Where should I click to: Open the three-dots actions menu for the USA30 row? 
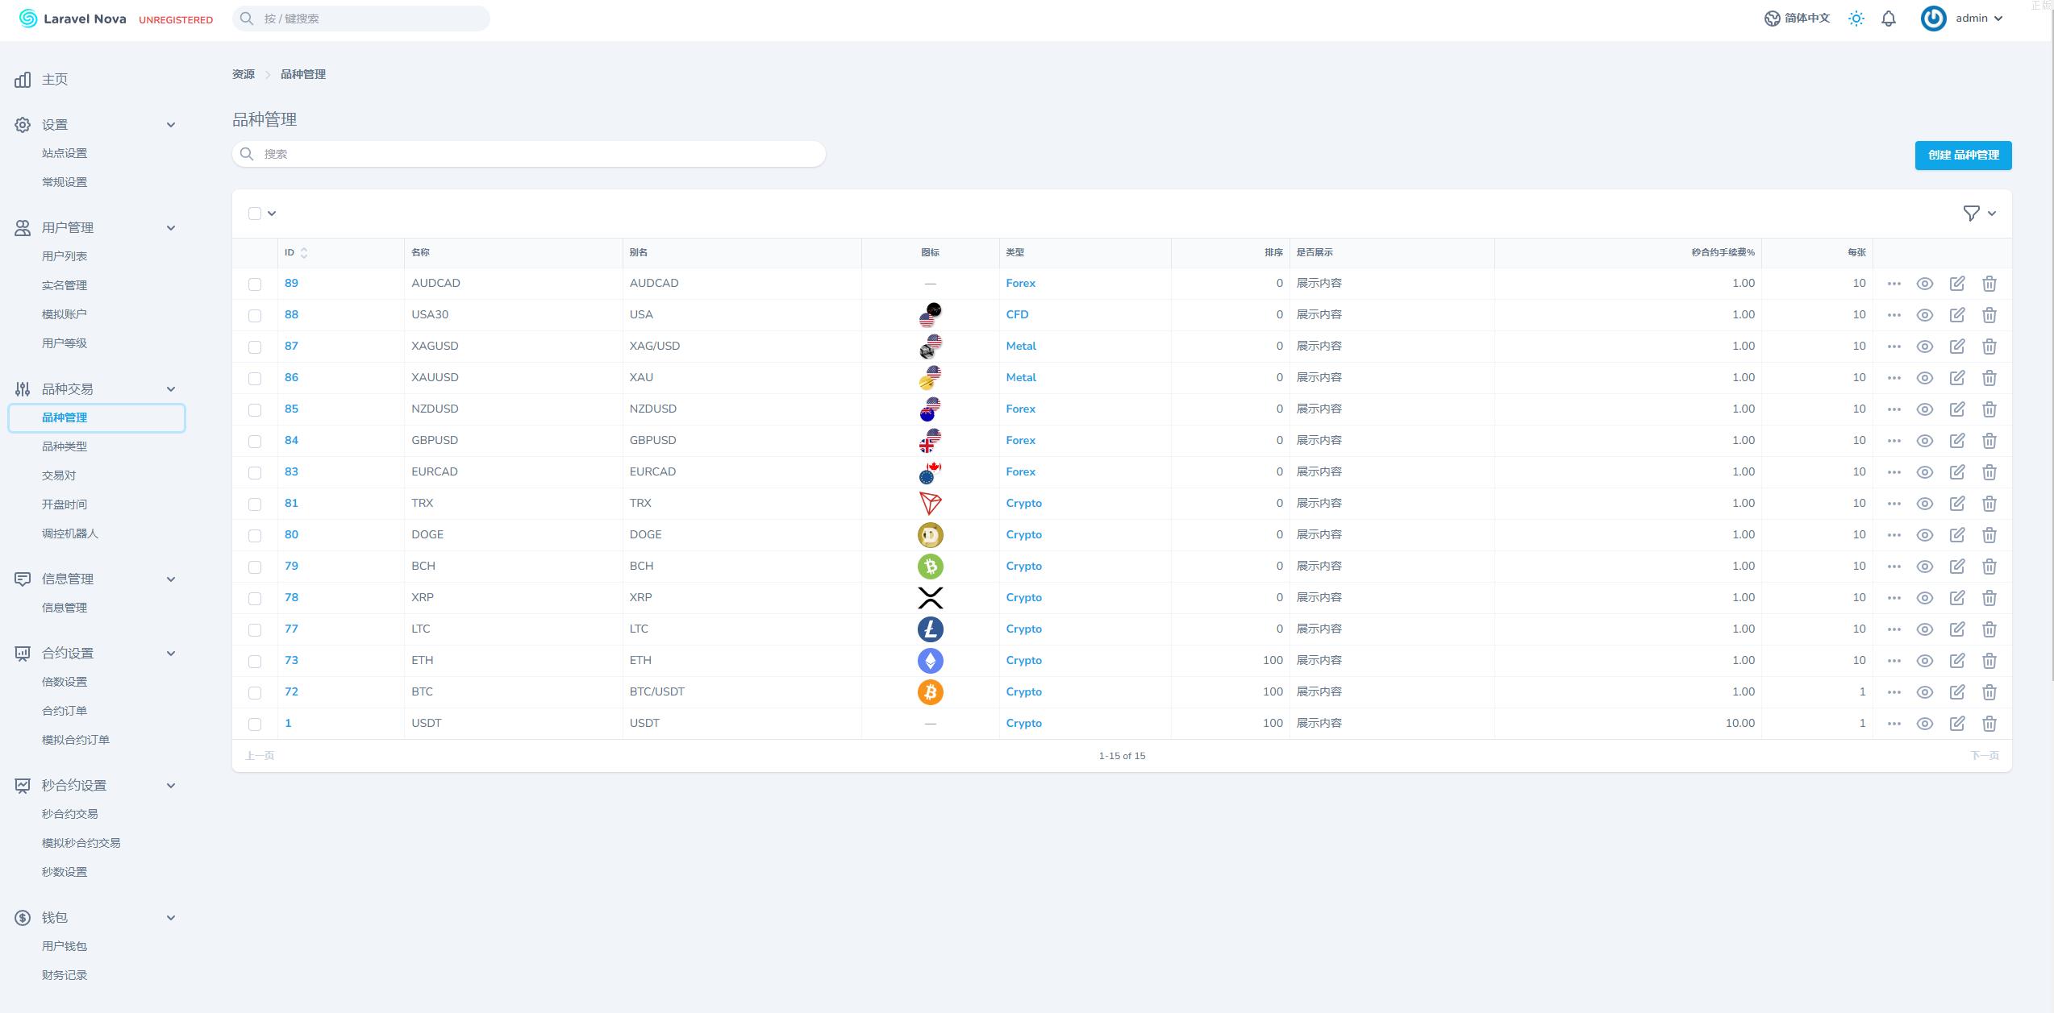[1894, 315]
